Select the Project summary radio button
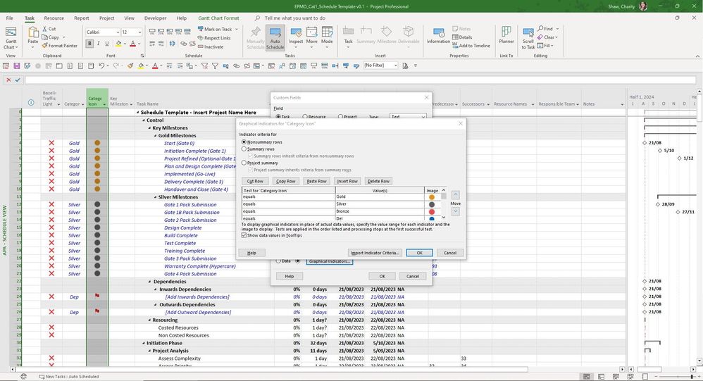This screenshot has width=703, height=381. click(244, 163)
